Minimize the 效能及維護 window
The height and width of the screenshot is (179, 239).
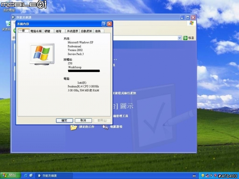[182, 18]
